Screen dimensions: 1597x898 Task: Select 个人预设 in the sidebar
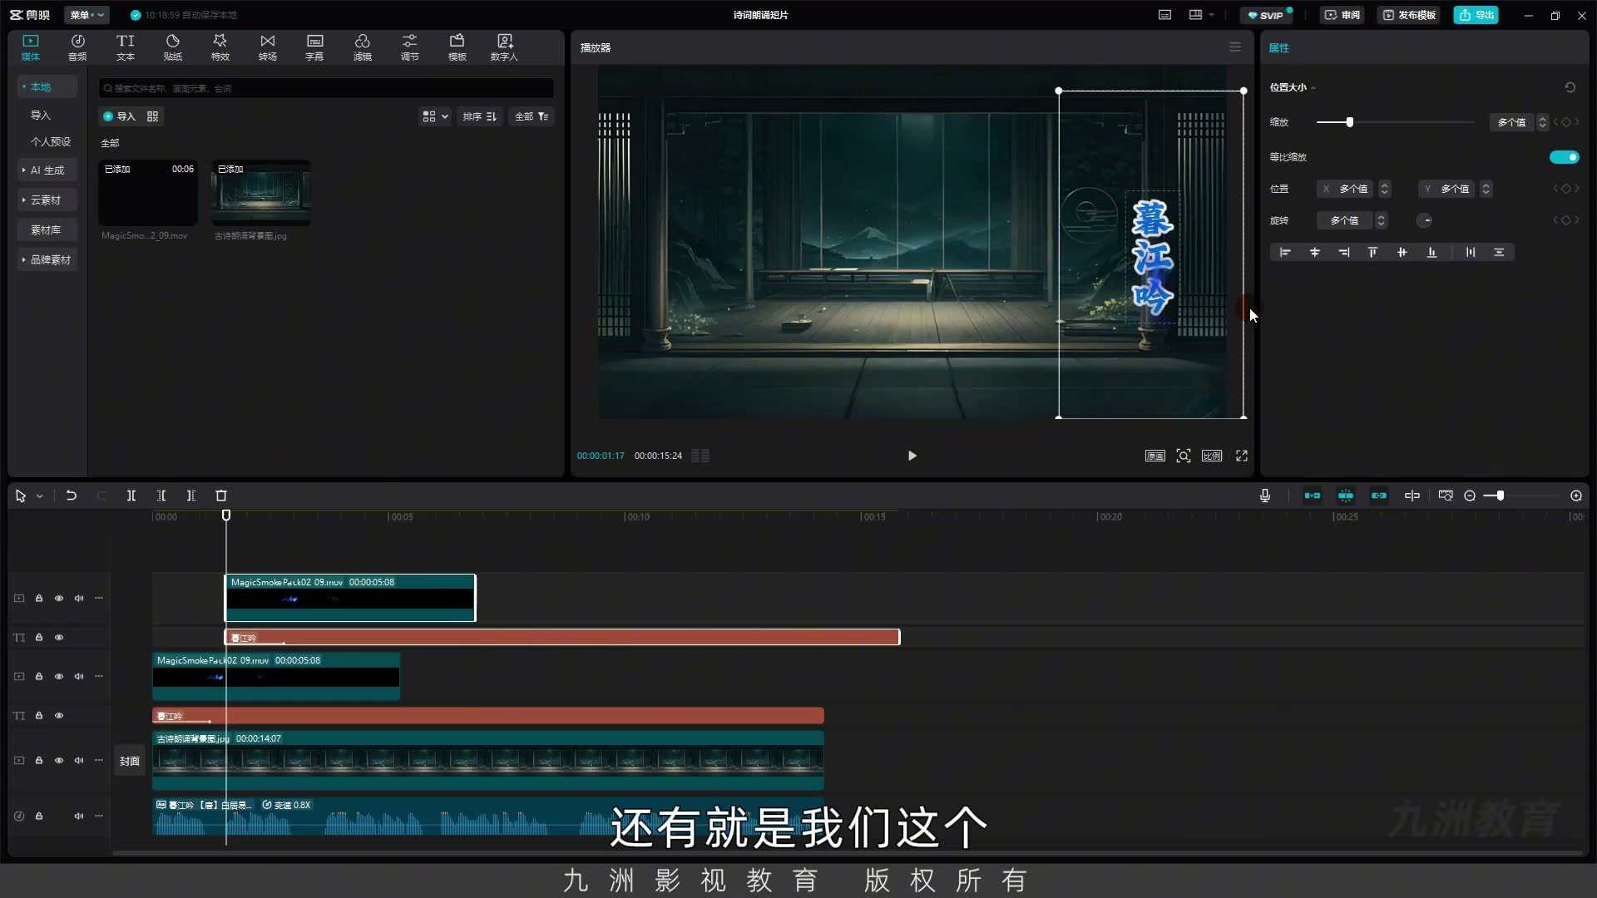coord(51,141)
